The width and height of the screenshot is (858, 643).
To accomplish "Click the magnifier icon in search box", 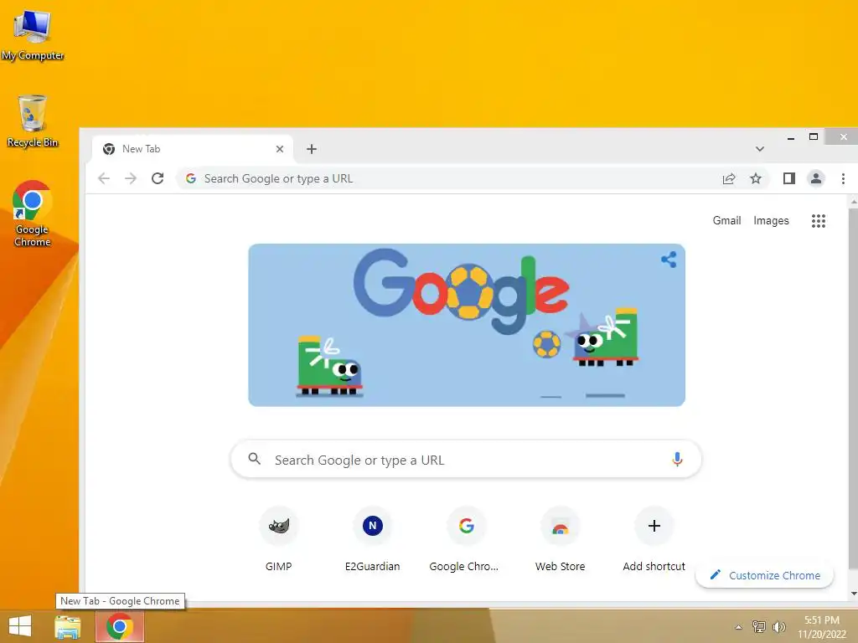I will pos(255,459).
